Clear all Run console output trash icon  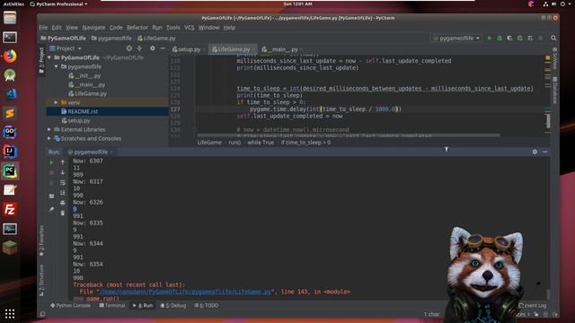63,213
